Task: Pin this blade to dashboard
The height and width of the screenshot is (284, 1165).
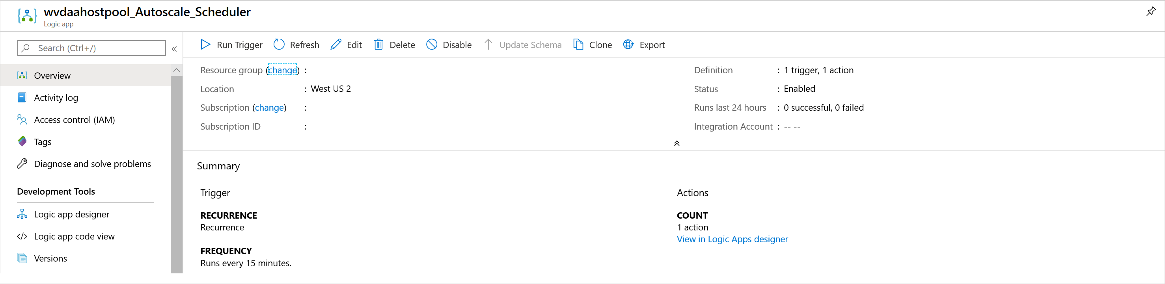Action: 1150,12
